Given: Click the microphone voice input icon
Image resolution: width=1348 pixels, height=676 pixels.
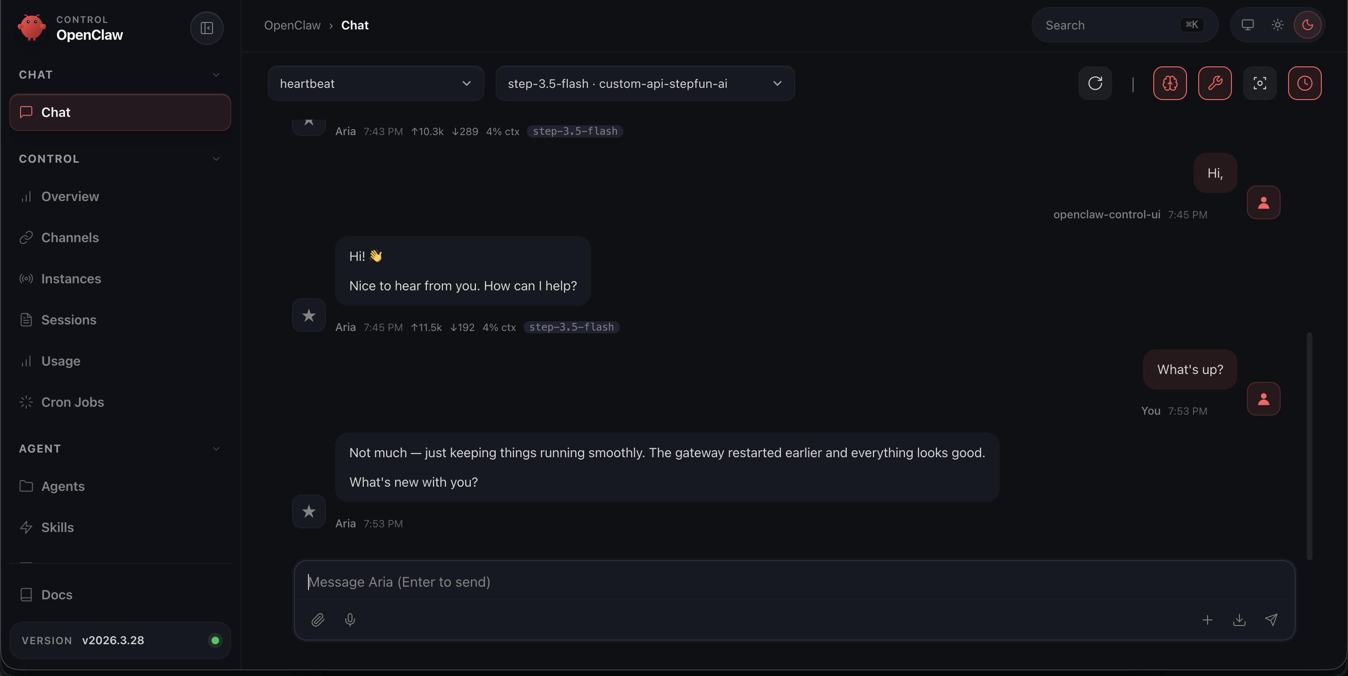Looking at the screenshot, I should pos(350,619).
